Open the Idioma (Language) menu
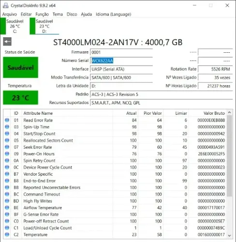Image resolution: width=236 pixels, height=242 pixels. (x=113, y=14)
